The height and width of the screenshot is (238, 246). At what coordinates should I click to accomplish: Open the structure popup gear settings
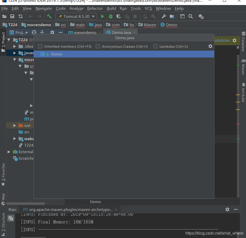tap(210, 46)
